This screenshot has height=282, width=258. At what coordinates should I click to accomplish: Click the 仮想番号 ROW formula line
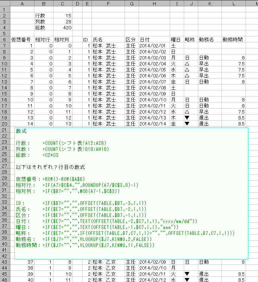50,179
